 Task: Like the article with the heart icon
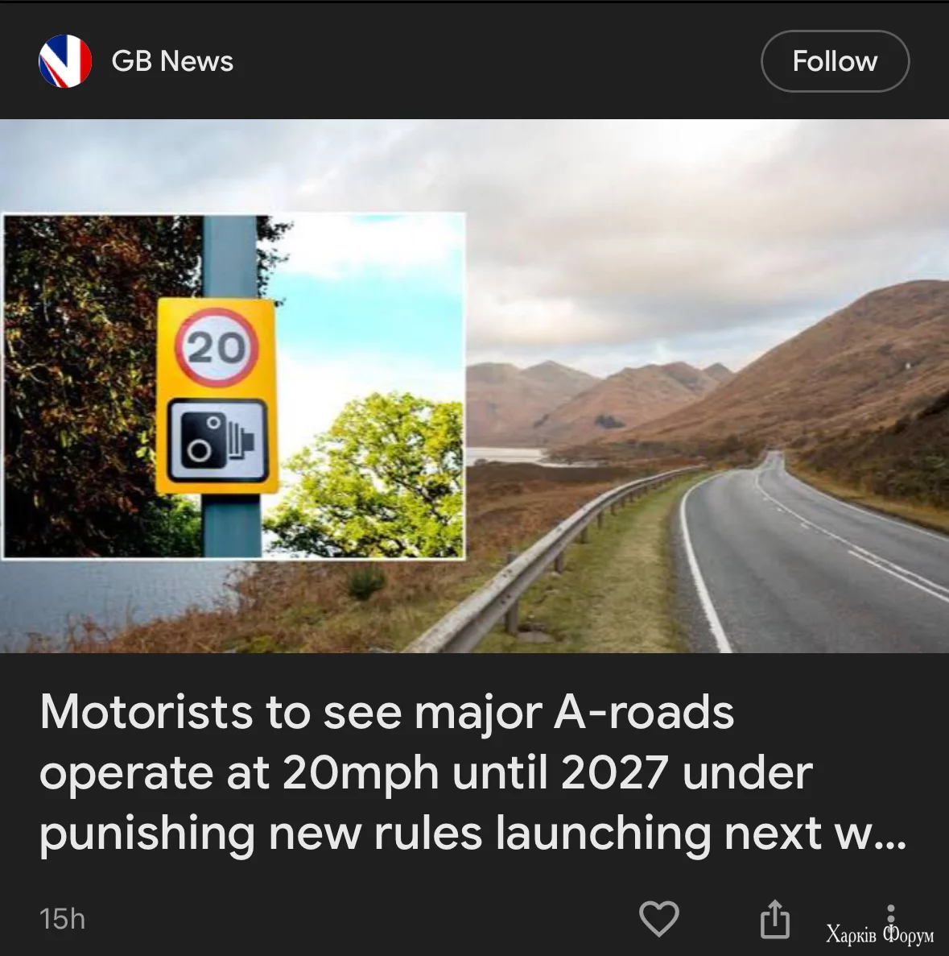coord(659,918)
